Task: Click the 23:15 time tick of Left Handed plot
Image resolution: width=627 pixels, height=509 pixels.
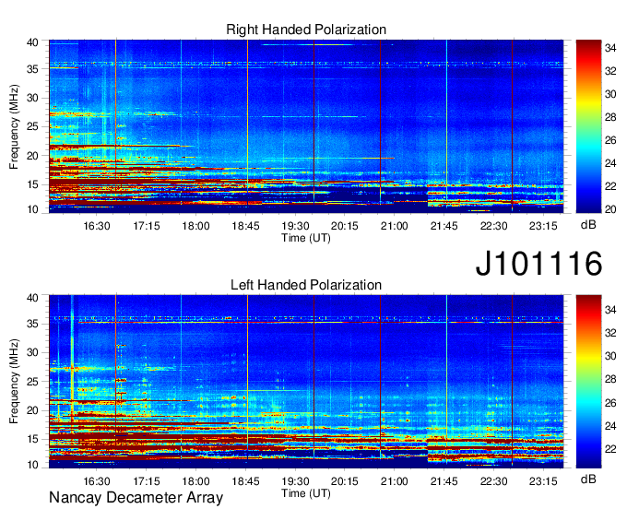Action: coord(543,481)
